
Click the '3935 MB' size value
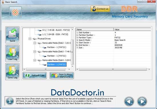(x=118, y=48)
